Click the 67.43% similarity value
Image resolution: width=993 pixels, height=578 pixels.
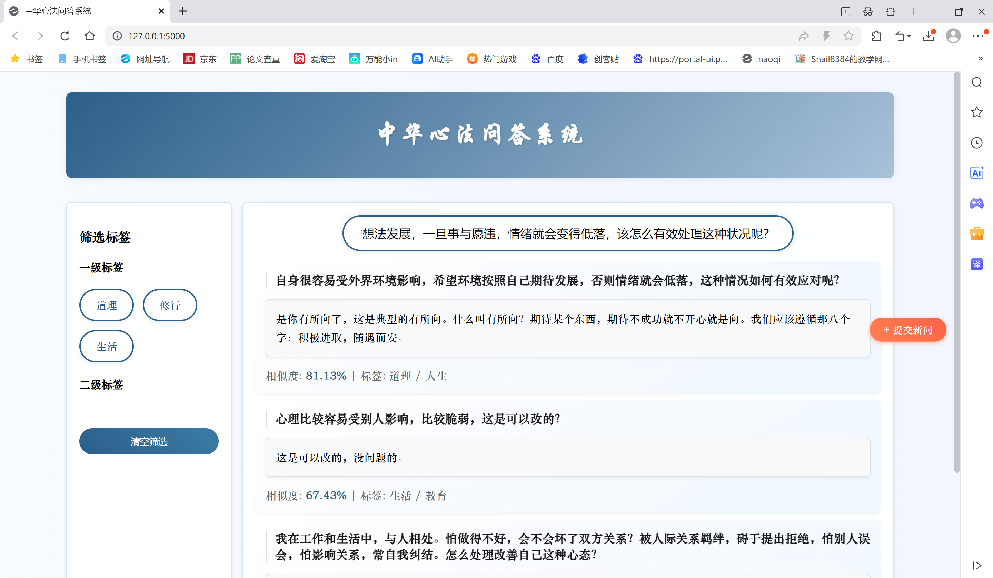point(326,495)
